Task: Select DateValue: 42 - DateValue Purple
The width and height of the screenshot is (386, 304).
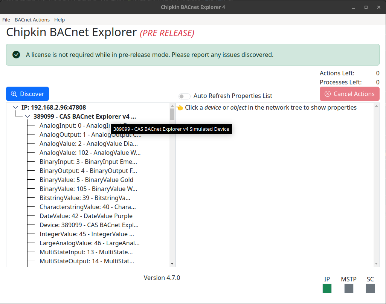Action: (86, 216)
